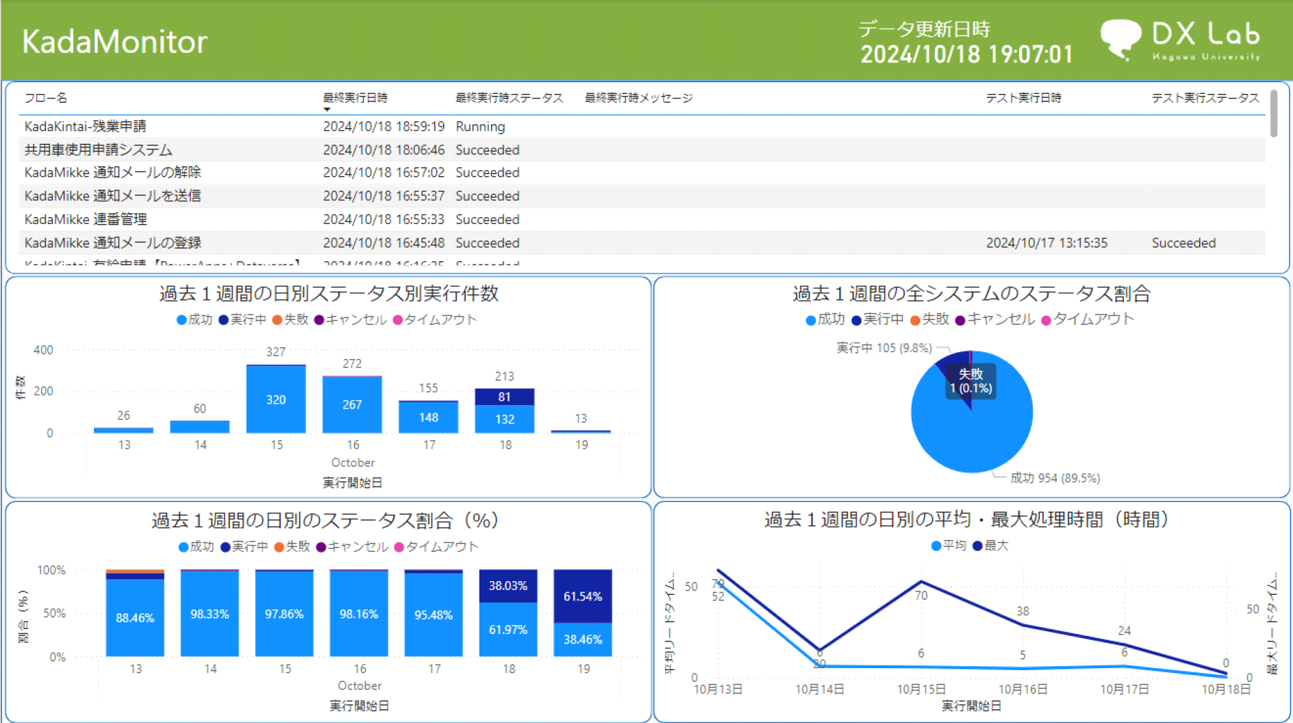Select the KadaMikke 連番管理 row
The width and height of the screenshot is (1293, 723).
click(642, 219)
